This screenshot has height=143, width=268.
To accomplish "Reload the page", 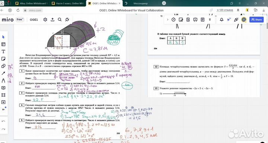I will click(18, 10).
